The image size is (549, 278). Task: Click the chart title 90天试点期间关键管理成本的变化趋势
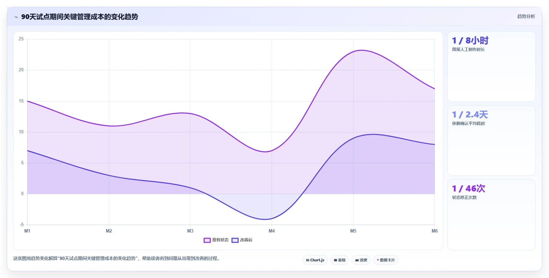point(80,17)
